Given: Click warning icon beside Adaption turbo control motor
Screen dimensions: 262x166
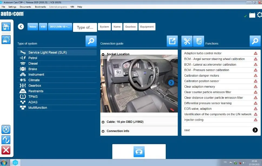Looking at the screenshot, I should 256,53.
